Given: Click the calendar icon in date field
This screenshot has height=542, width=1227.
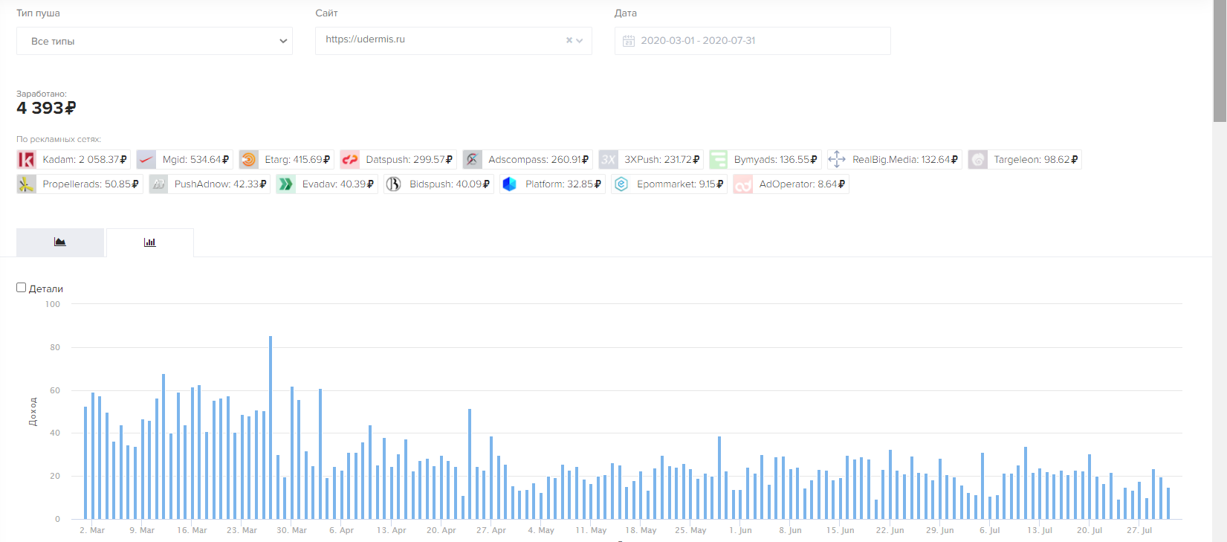Looking at the screenshot, I should [629, 41].
